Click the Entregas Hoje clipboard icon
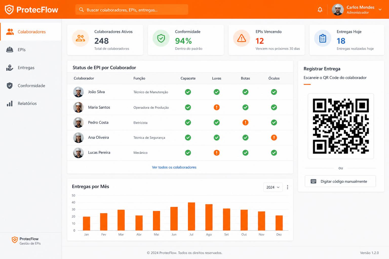The width and height of the screenshot is (389, 259). coord(323,38)
